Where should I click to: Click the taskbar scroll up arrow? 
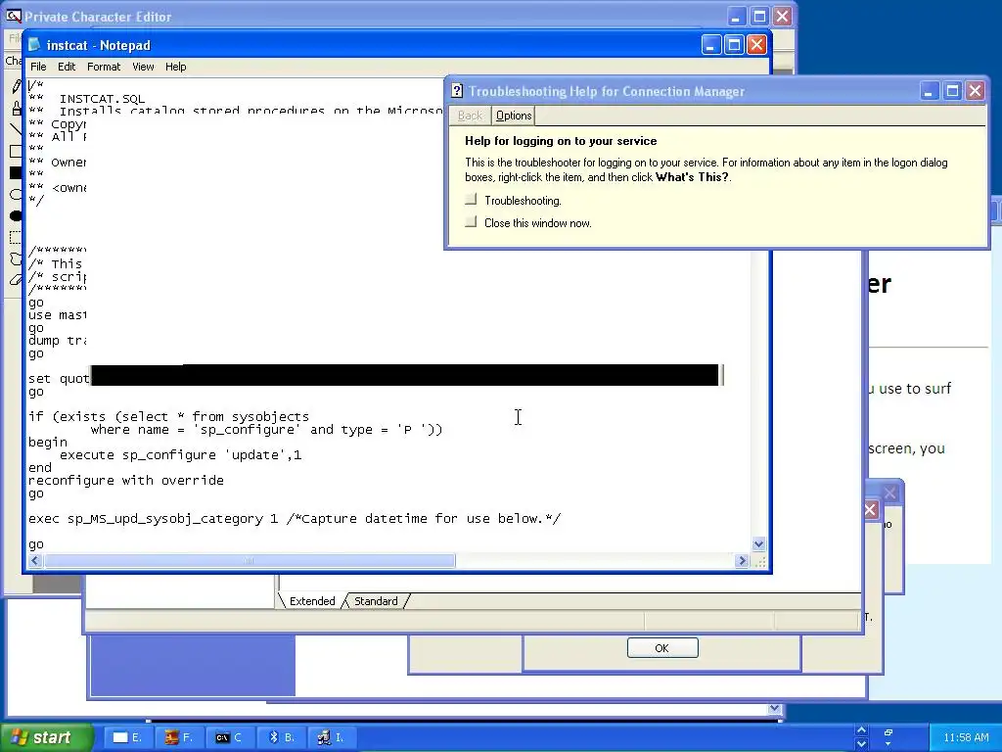(861, 730)
